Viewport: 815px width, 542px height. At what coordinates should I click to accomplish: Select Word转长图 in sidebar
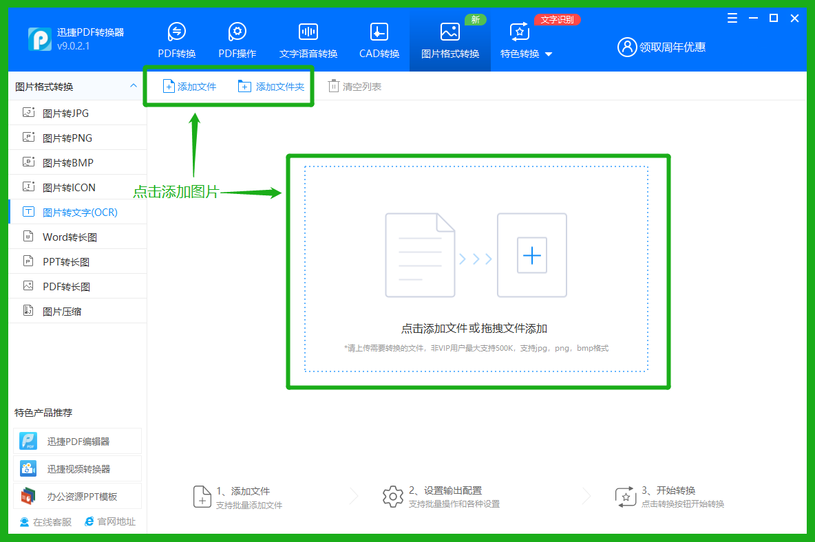coord(78,237)
